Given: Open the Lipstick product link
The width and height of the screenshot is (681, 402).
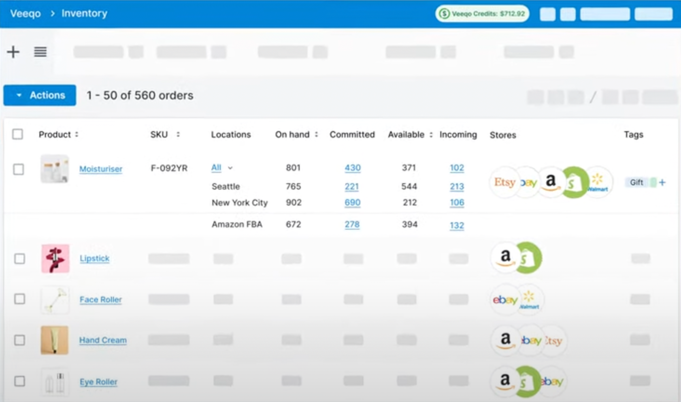Looking at the screenshot, I should (94, 258).
